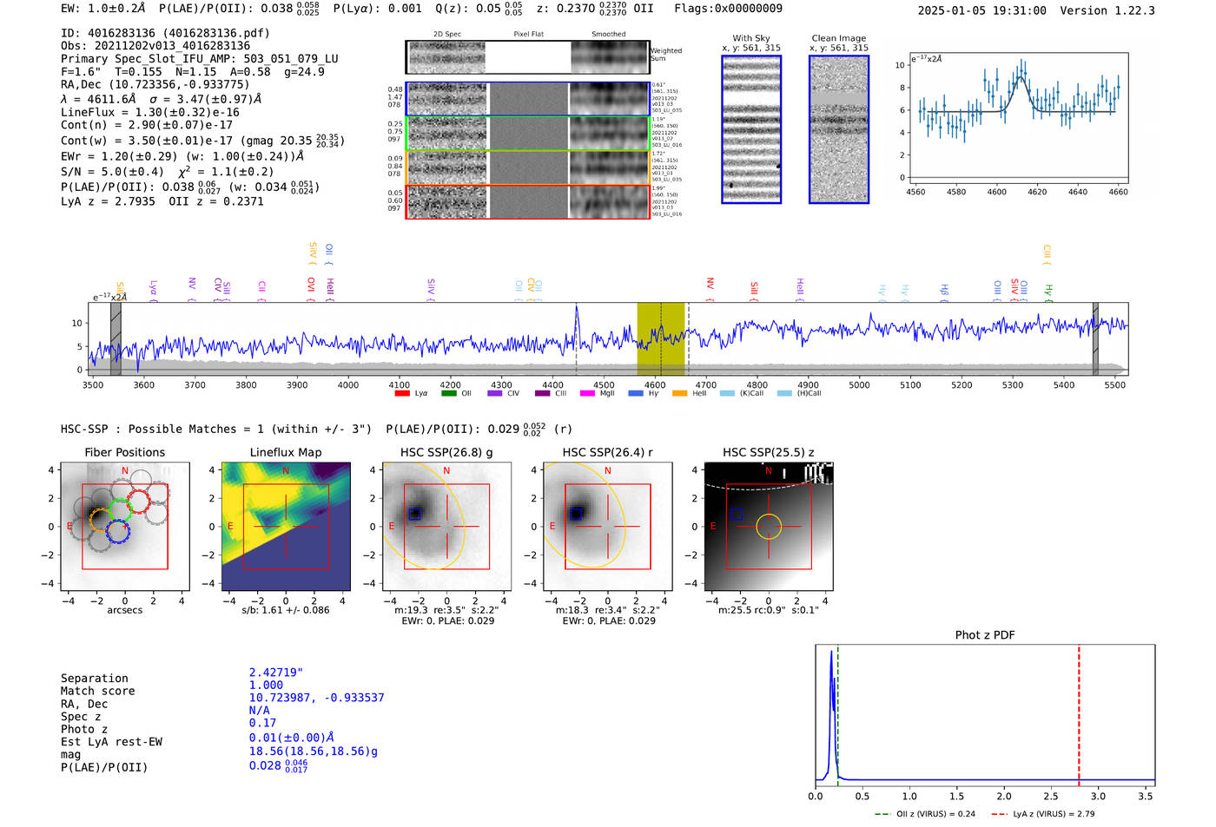Viewport: 1216px width, 827px height.
Task: Click hatched gray mask near 3550 Å
Action: pos(116,338)
